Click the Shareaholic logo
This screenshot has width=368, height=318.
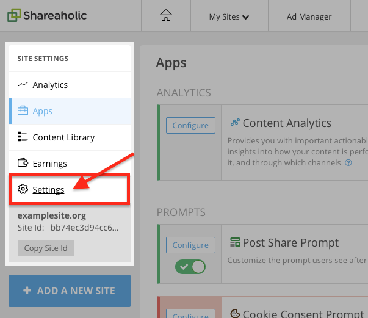click(47, 15)
